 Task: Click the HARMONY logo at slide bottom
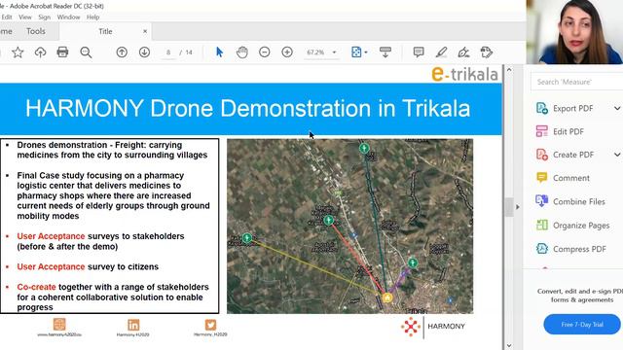(x=432, y=327)
